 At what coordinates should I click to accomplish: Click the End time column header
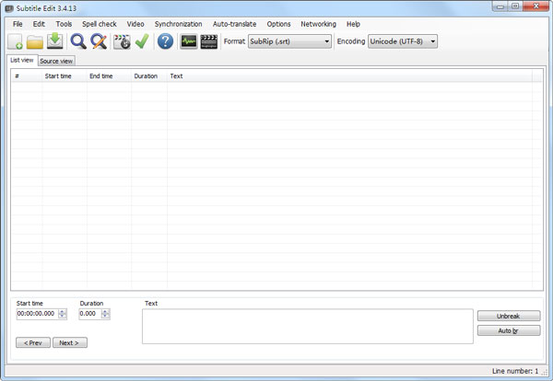(x=109, y=76)
